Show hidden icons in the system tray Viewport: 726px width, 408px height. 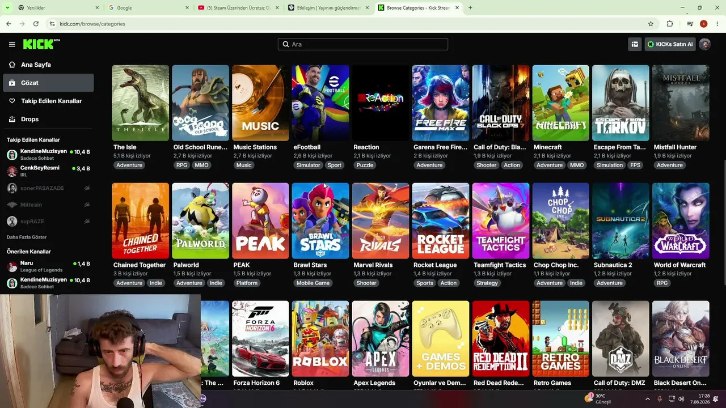[648, 399]
